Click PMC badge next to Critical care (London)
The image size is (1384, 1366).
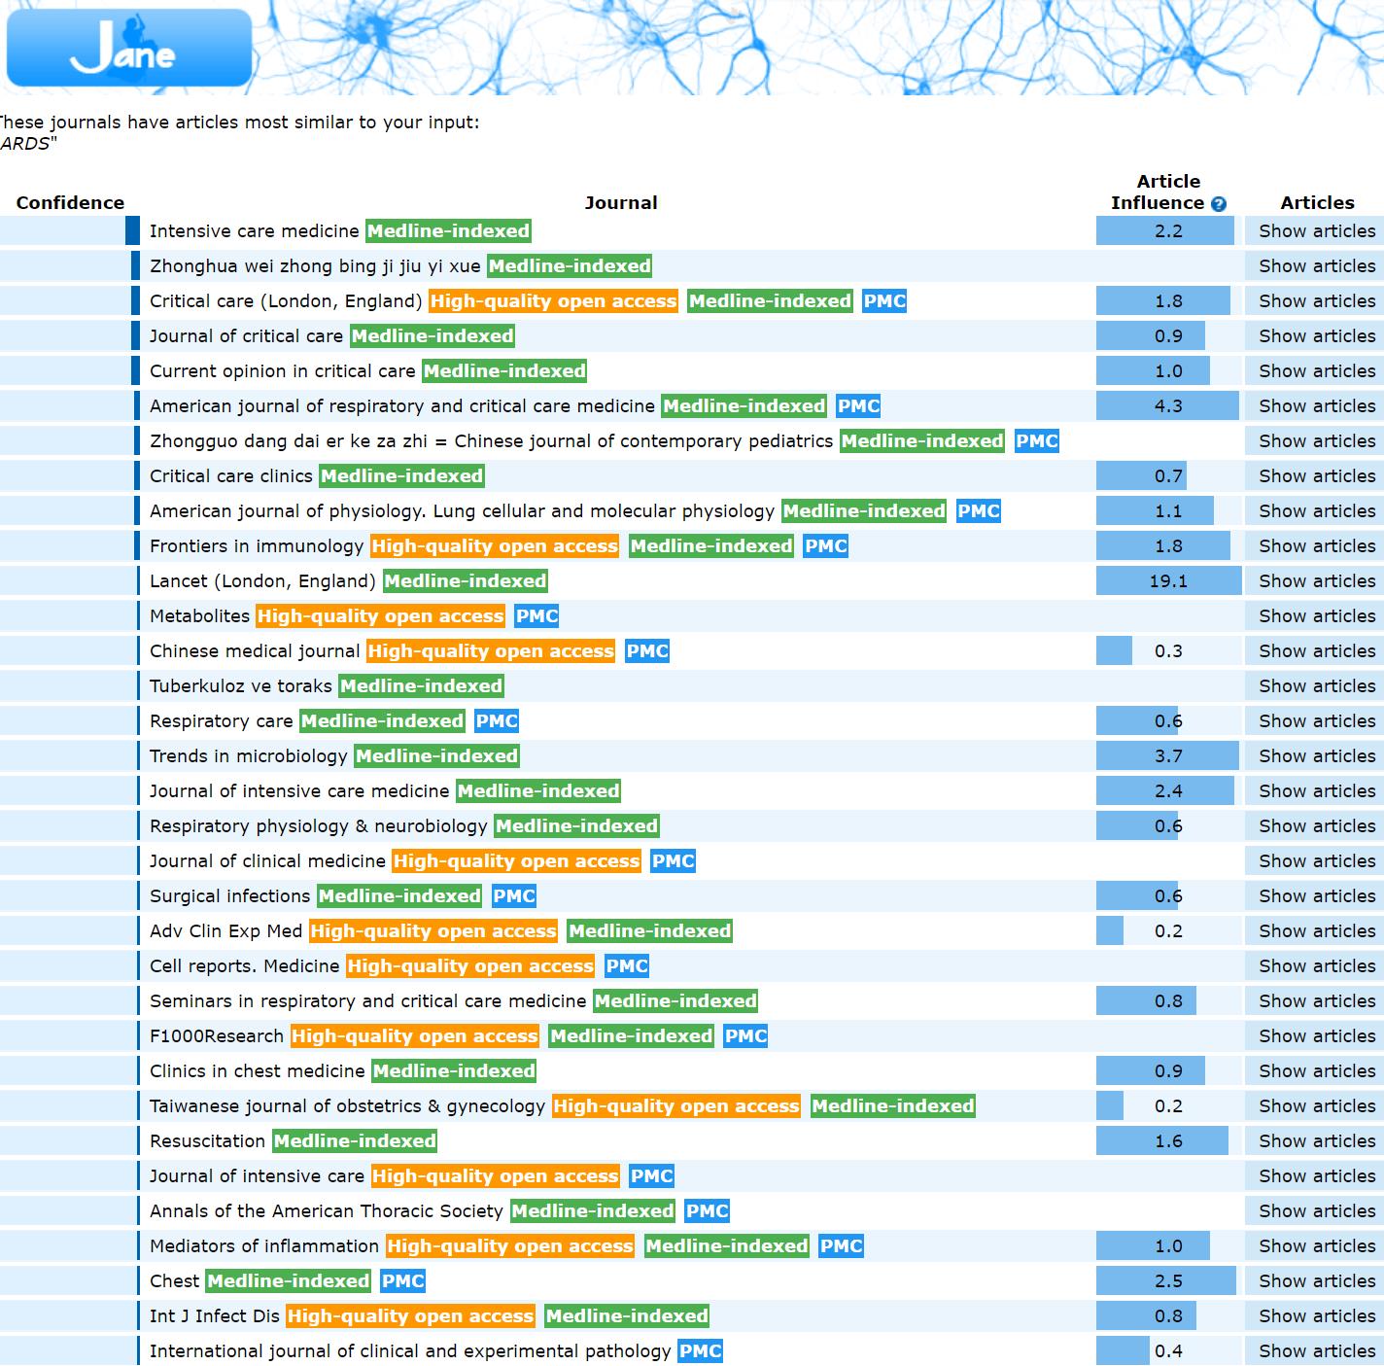884,301
